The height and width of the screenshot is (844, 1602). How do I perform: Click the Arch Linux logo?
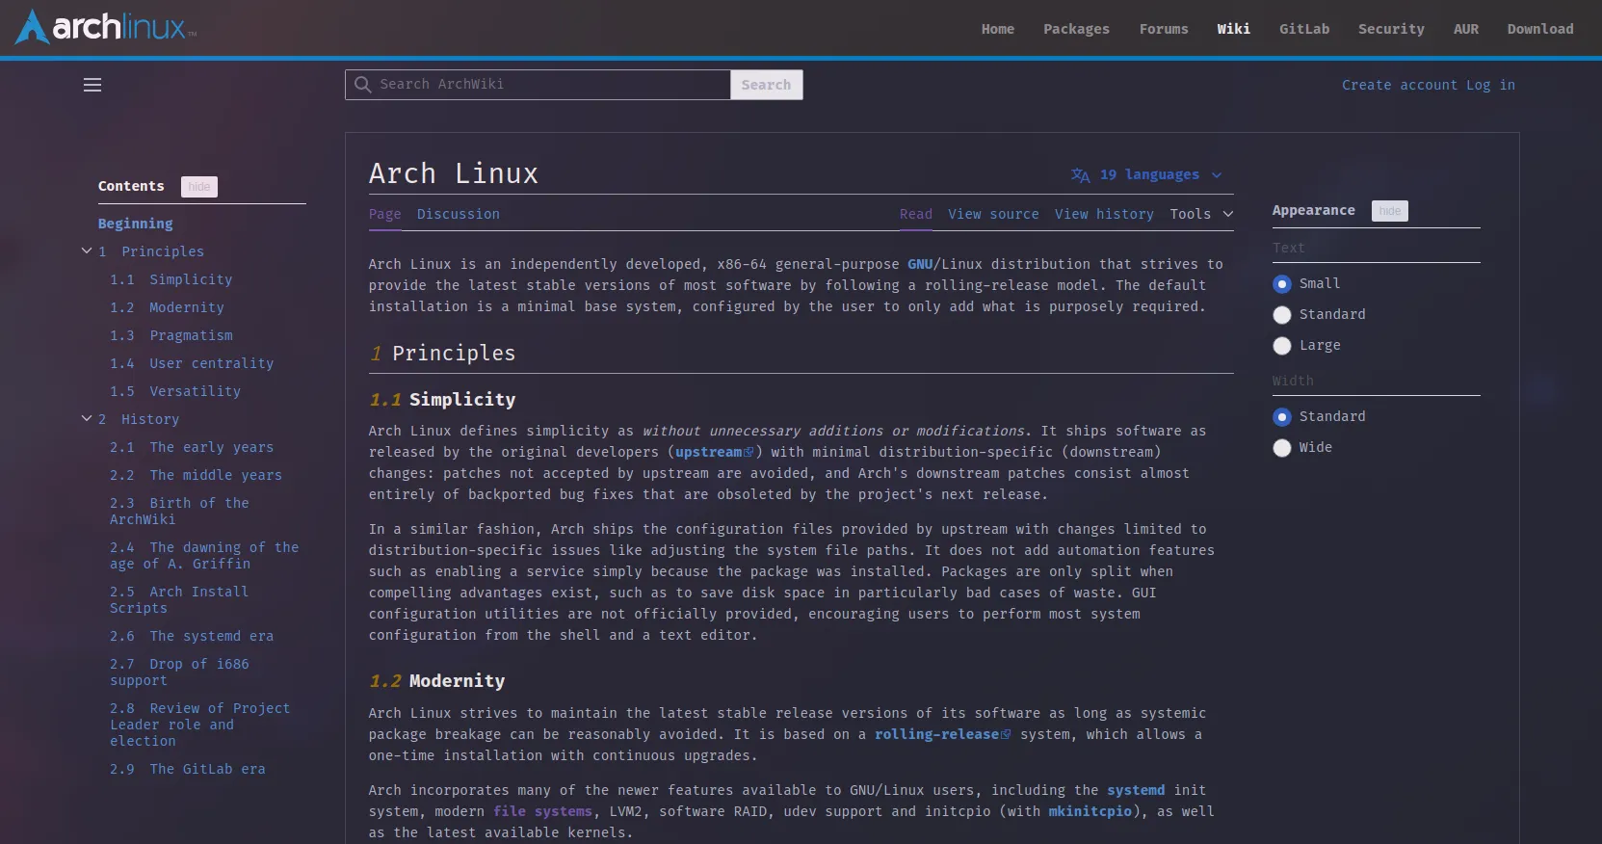[x=106, y=27]
